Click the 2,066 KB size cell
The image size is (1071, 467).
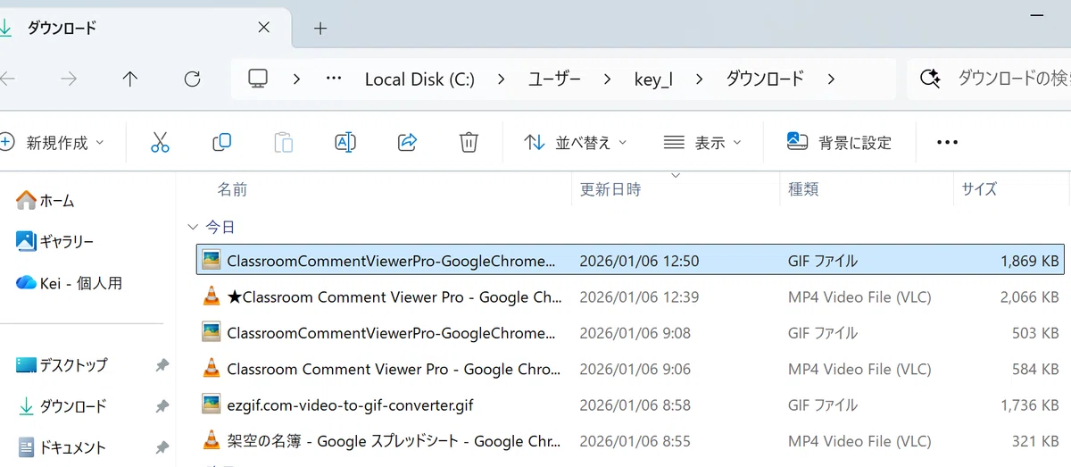click(x=1030, y=297)
